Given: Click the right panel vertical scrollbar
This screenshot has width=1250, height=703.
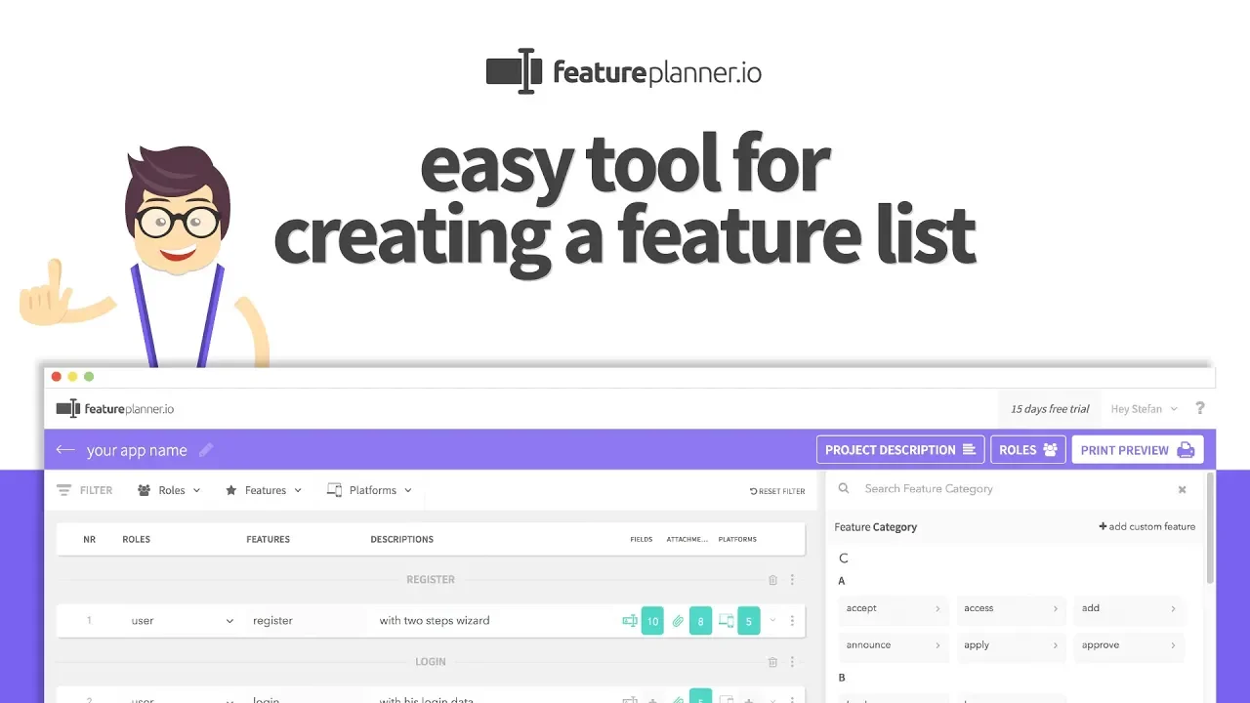Looking at the screenshot, I should point(1210,527).
